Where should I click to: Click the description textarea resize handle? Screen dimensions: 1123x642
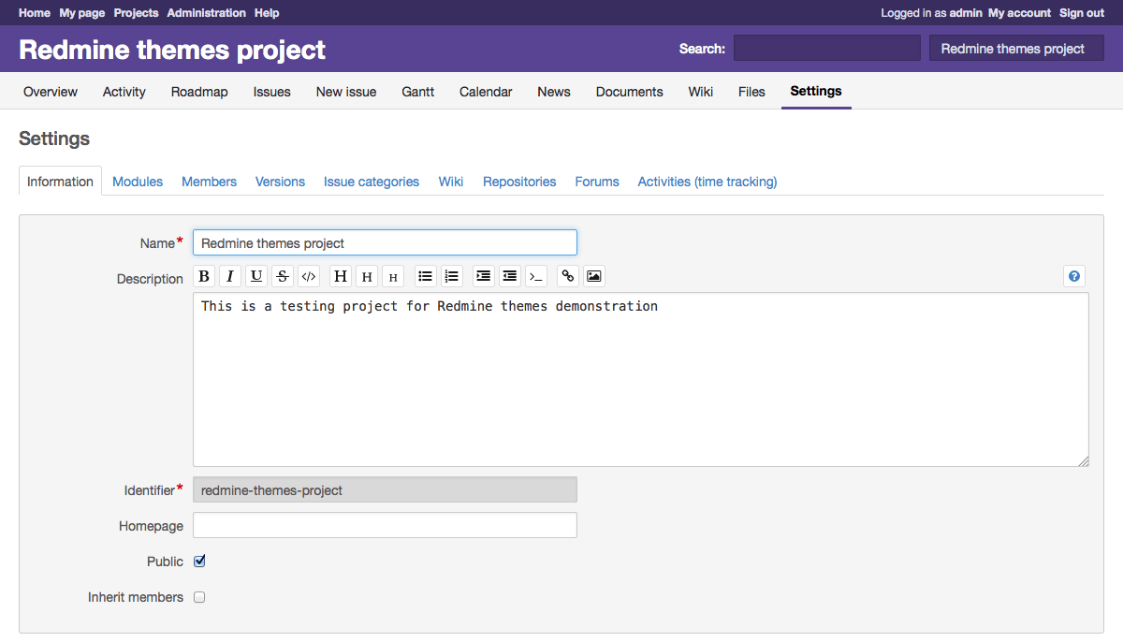[x=1084, y=461]
